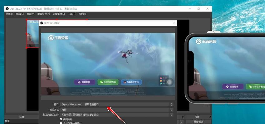Click the chevron tab above the phone mirror
Viewport: 265px width, 124px height.
coord(213,32)
